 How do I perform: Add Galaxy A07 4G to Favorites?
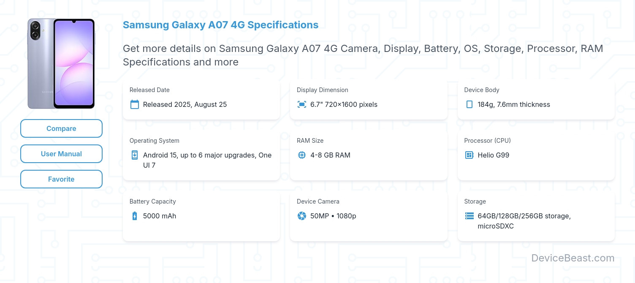pos(61,179)
